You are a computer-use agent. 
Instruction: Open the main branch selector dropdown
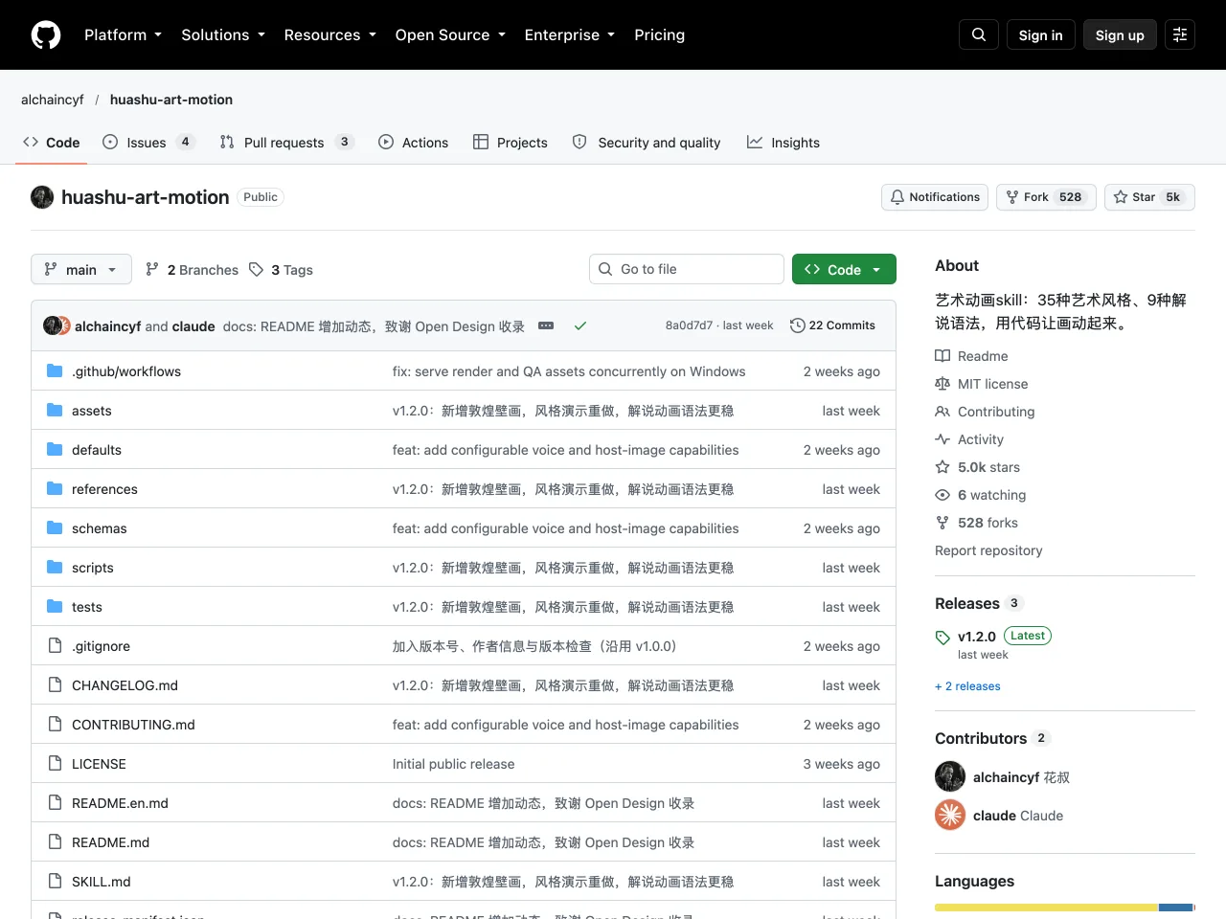click(80, 269)
